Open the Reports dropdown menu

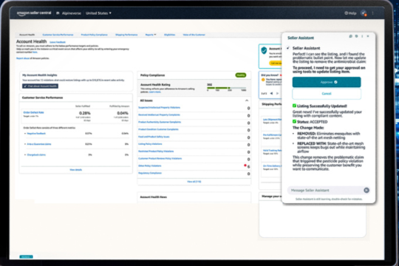point(151,35)
